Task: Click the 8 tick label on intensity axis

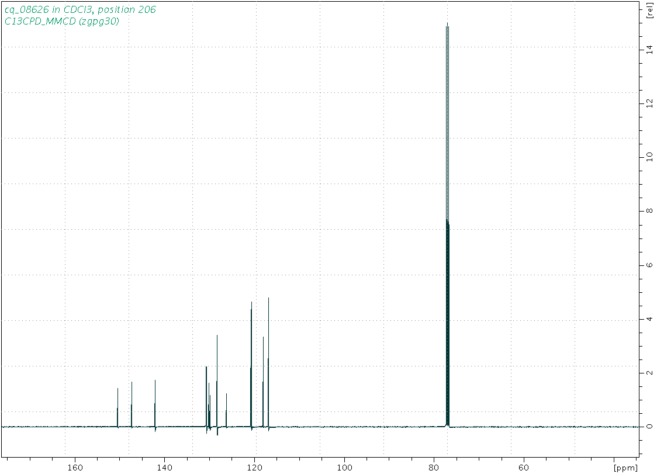Action: pos(649,211)
